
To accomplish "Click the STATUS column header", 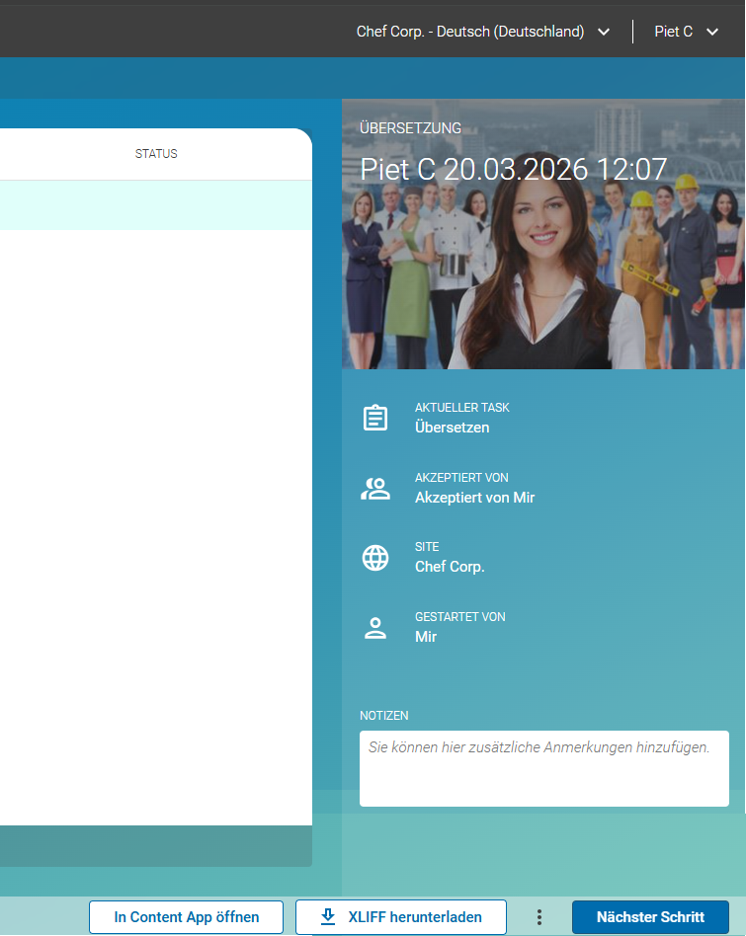I will (156, 154).
